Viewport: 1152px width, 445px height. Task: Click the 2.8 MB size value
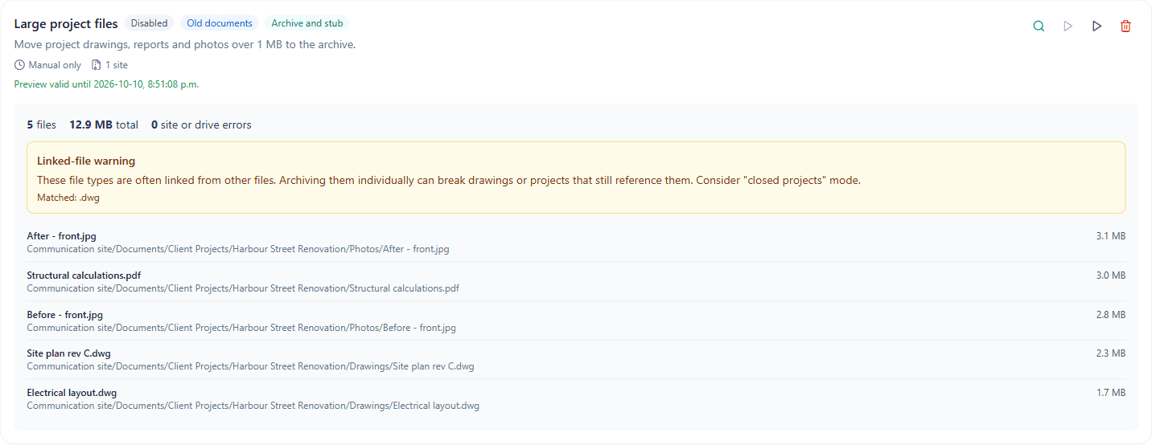coord(1111,315)
